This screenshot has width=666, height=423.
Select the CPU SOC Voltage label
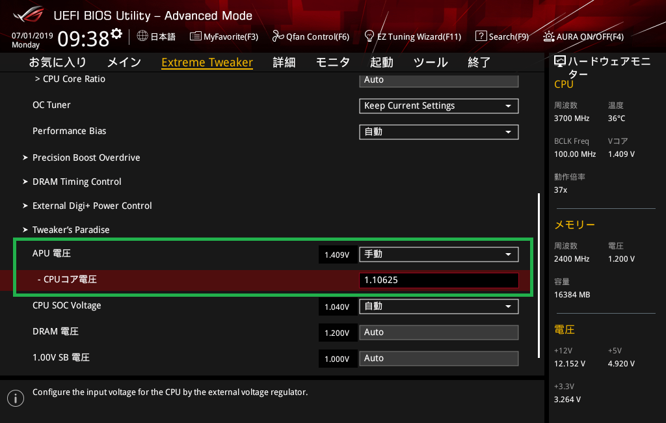pyautogui.click(x=67, y=306)
